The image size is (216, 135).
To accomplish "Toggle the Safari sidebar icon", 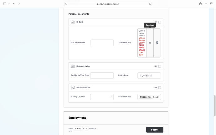I will [5, 4].
